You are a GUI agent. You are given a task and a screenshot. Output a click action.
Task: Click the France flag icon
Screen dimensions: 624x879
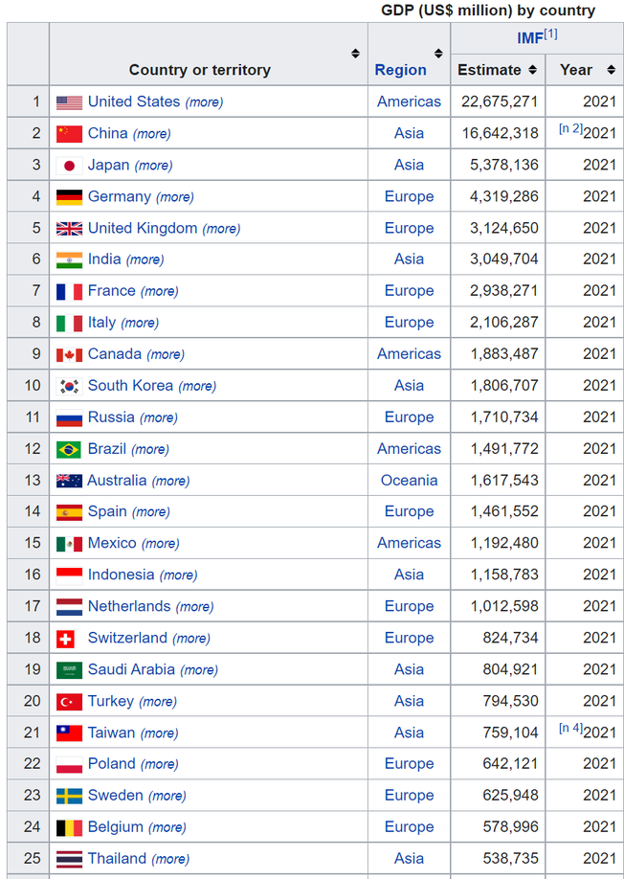(70, 291)
